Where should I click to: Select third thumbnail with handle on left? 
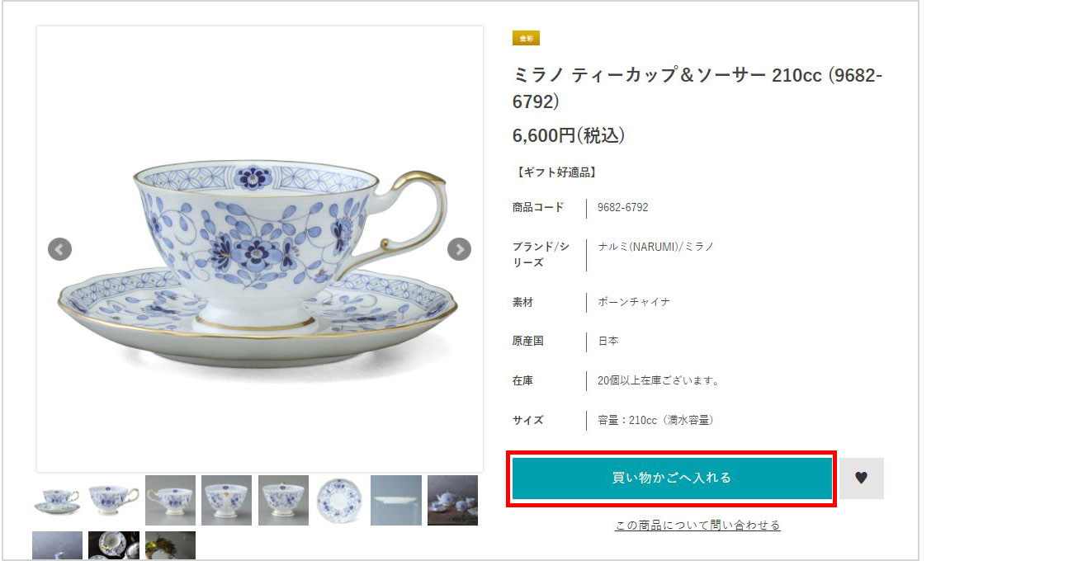(x=170, y=500)
